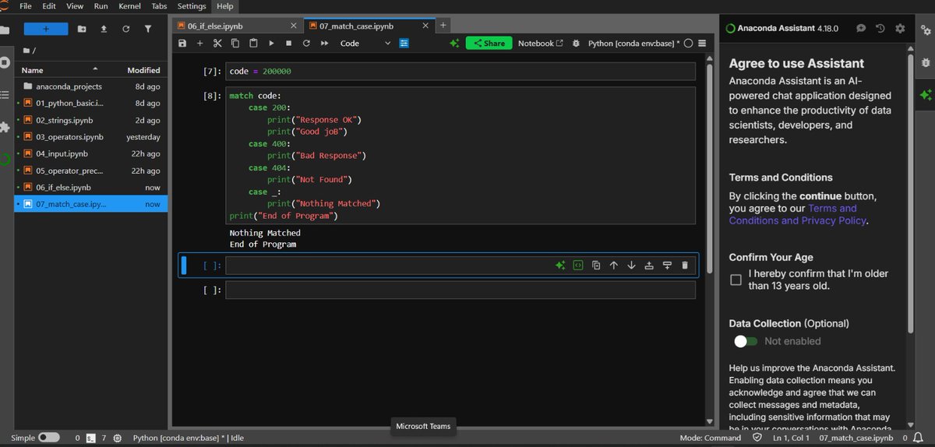Image resolution: width=935 pixels, height=447 pixels.
Task: Open Anaconda Assistant settings gear
Action: click(900, 28)
